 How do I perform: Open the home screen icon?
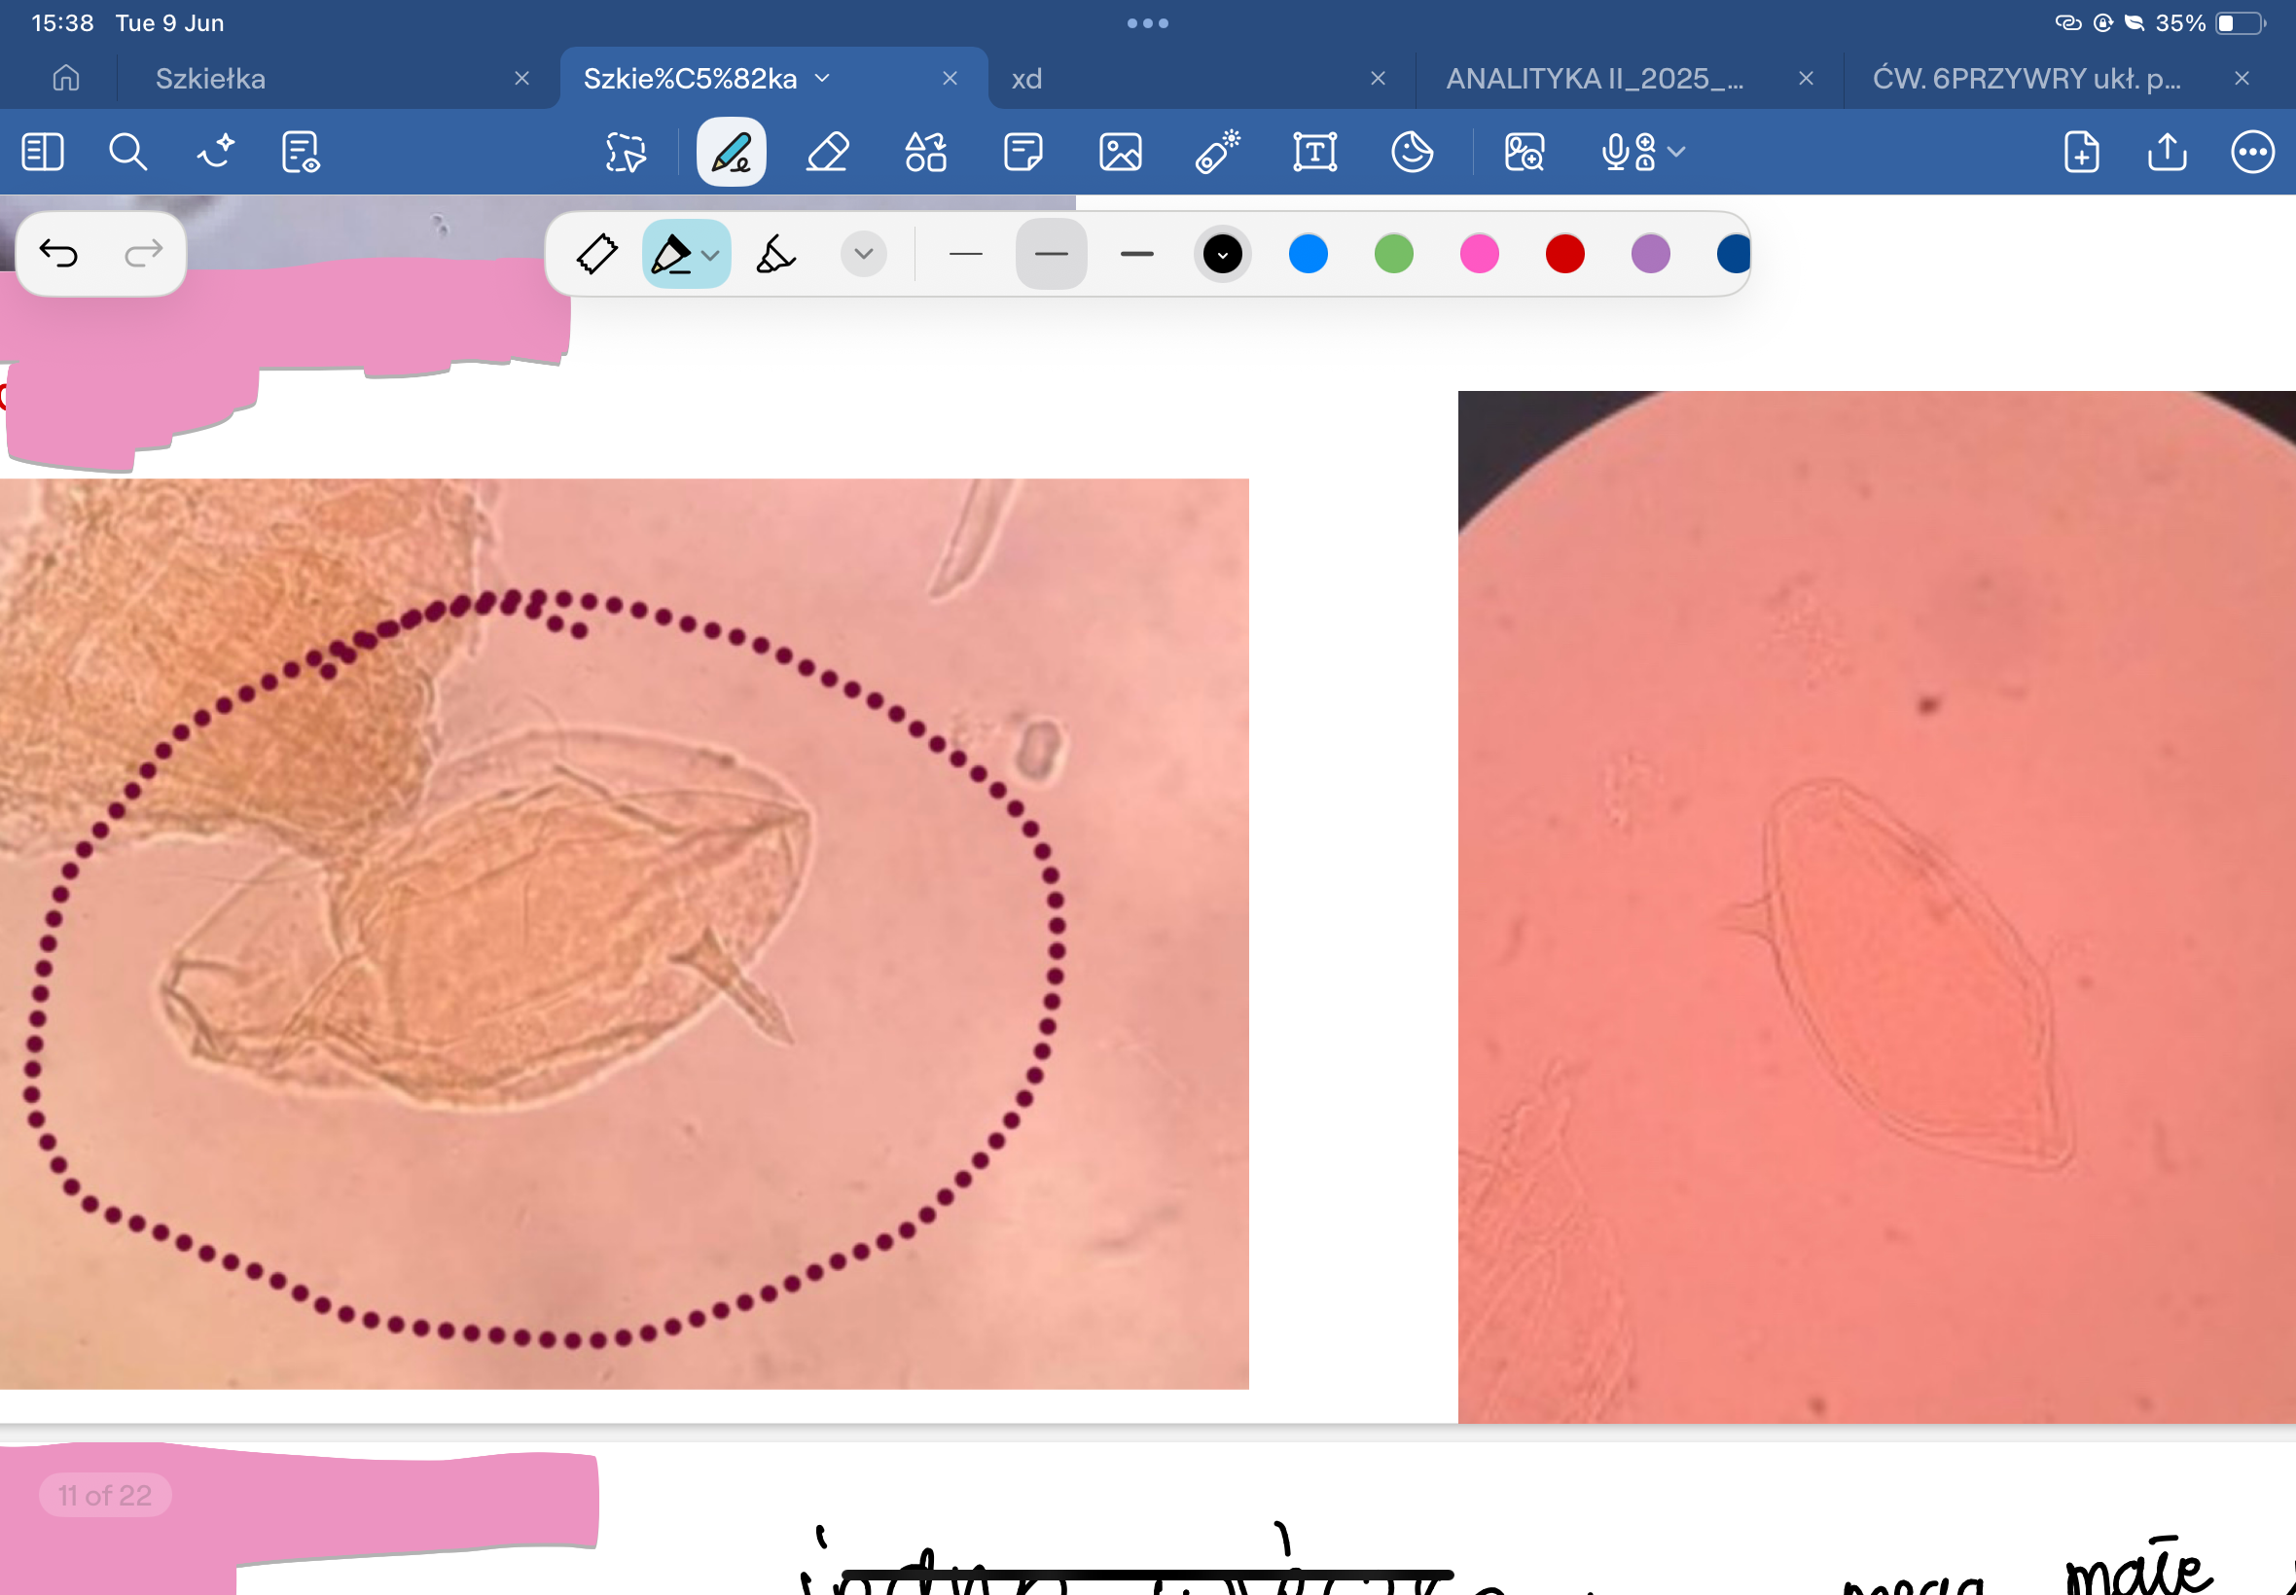[66, 78]
